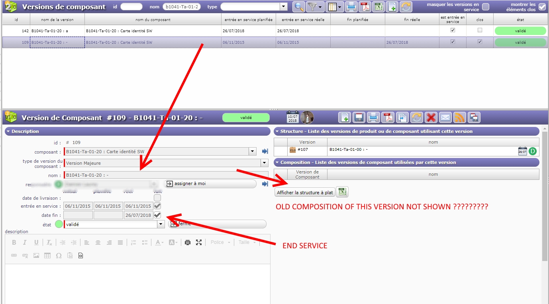This screenshot has width=549, height=304.
Task: Toggle est entrée en service for row 142
Action: click(x=453, y=30)
